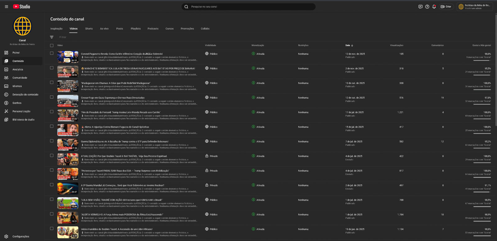Viewport: 497px width, 241px height.
Task: Open the hamburger navigation menu
Action: coord(6,7)
